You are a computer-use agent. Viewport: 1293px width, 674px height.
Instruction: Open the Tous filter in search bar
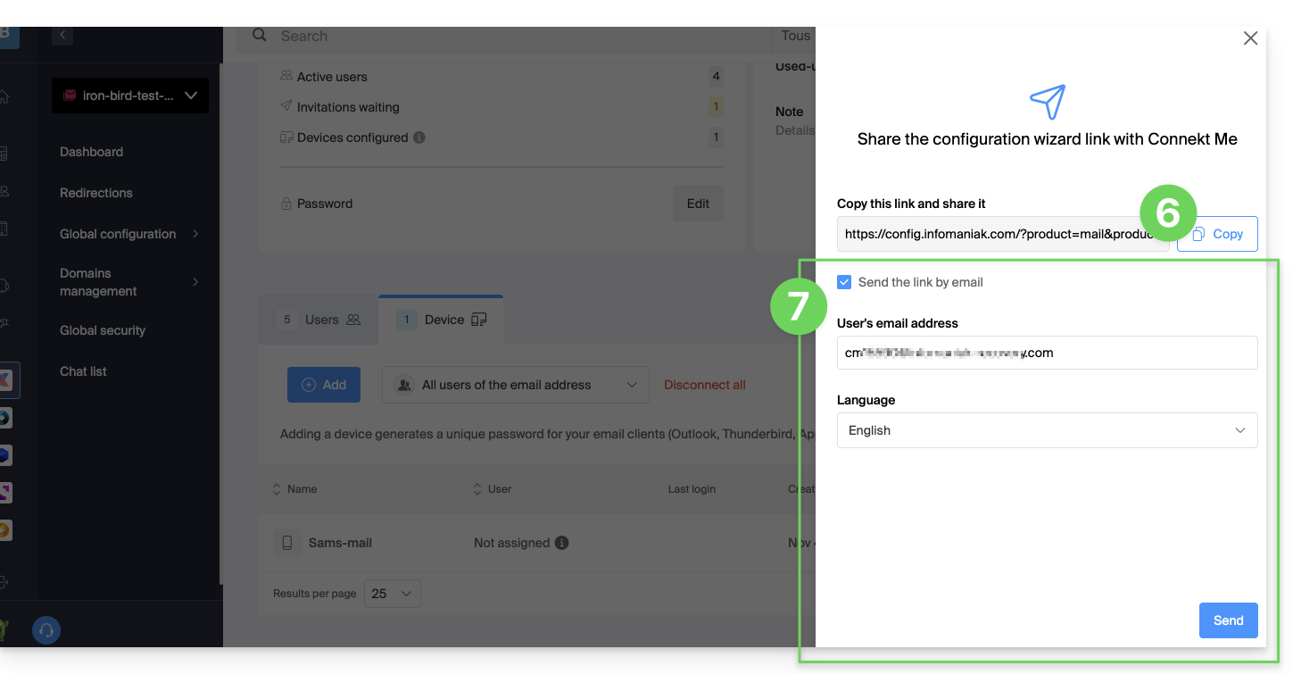794,37
